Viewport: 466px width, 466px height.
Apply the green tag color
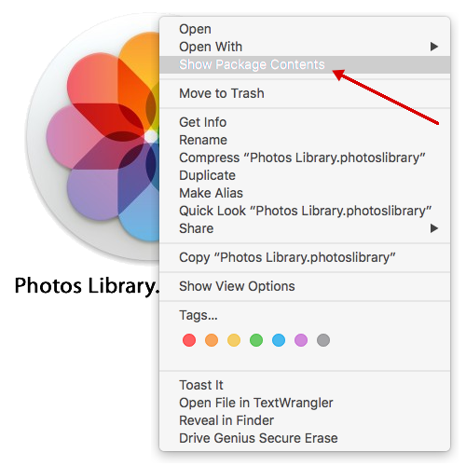[256, 340]
